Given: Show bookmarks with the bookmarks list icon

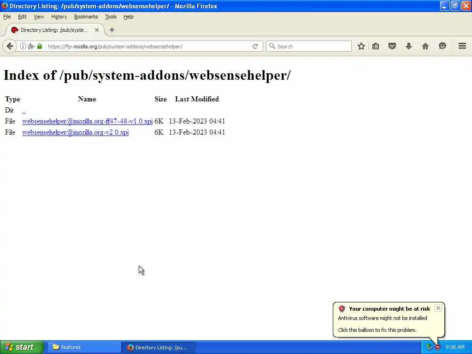Looking at the screenshot, I should click(376, 47).
